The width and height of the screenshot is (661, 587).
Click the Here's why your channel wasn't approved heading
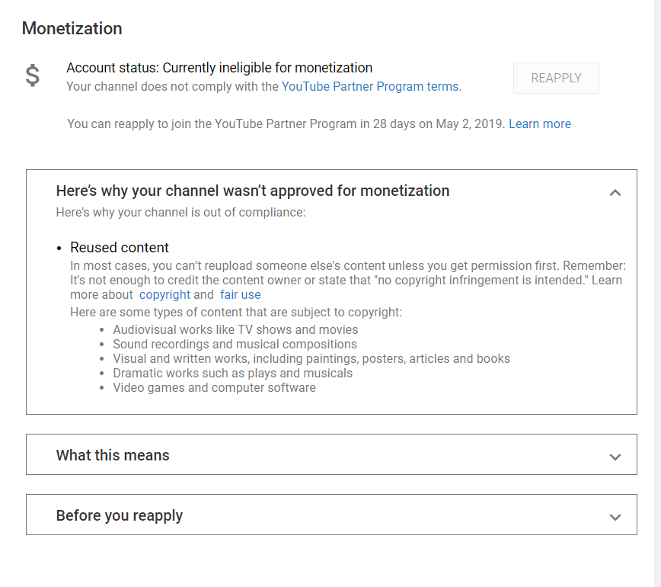click(x=253, y=191)
